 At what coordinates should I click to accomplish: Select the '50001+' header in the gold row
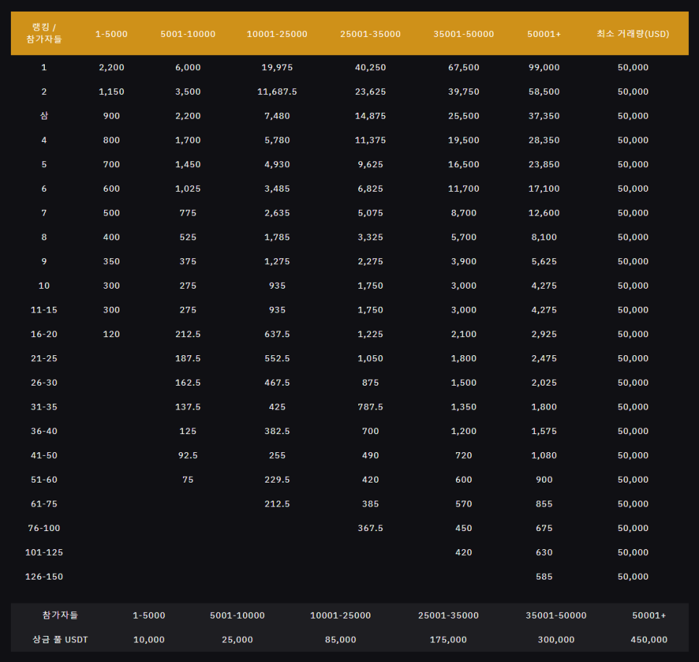point(544,34)
